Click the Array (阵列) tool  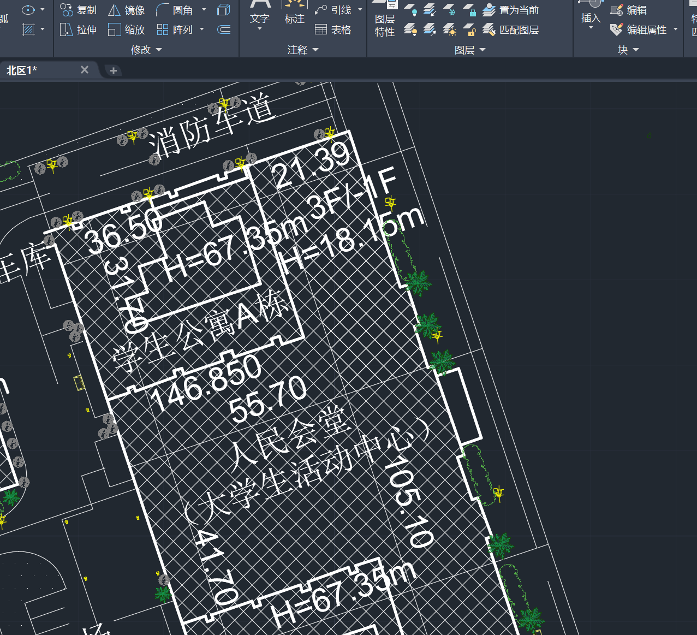(x=175, y=29)
